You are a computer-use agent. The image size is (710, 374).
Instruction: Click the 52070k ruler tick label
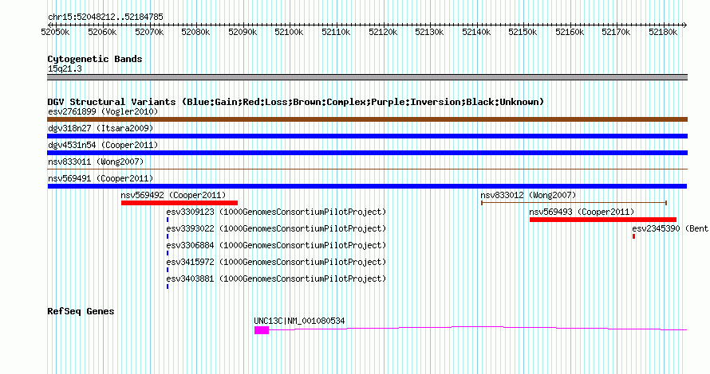[149, 32]
